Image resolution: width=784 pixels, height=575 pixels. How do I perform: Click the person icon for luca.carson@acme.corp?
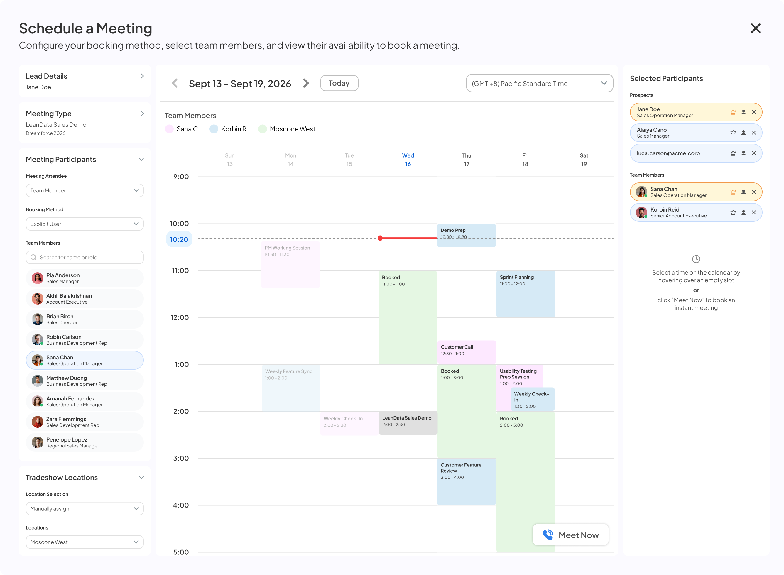pos(743,153)
